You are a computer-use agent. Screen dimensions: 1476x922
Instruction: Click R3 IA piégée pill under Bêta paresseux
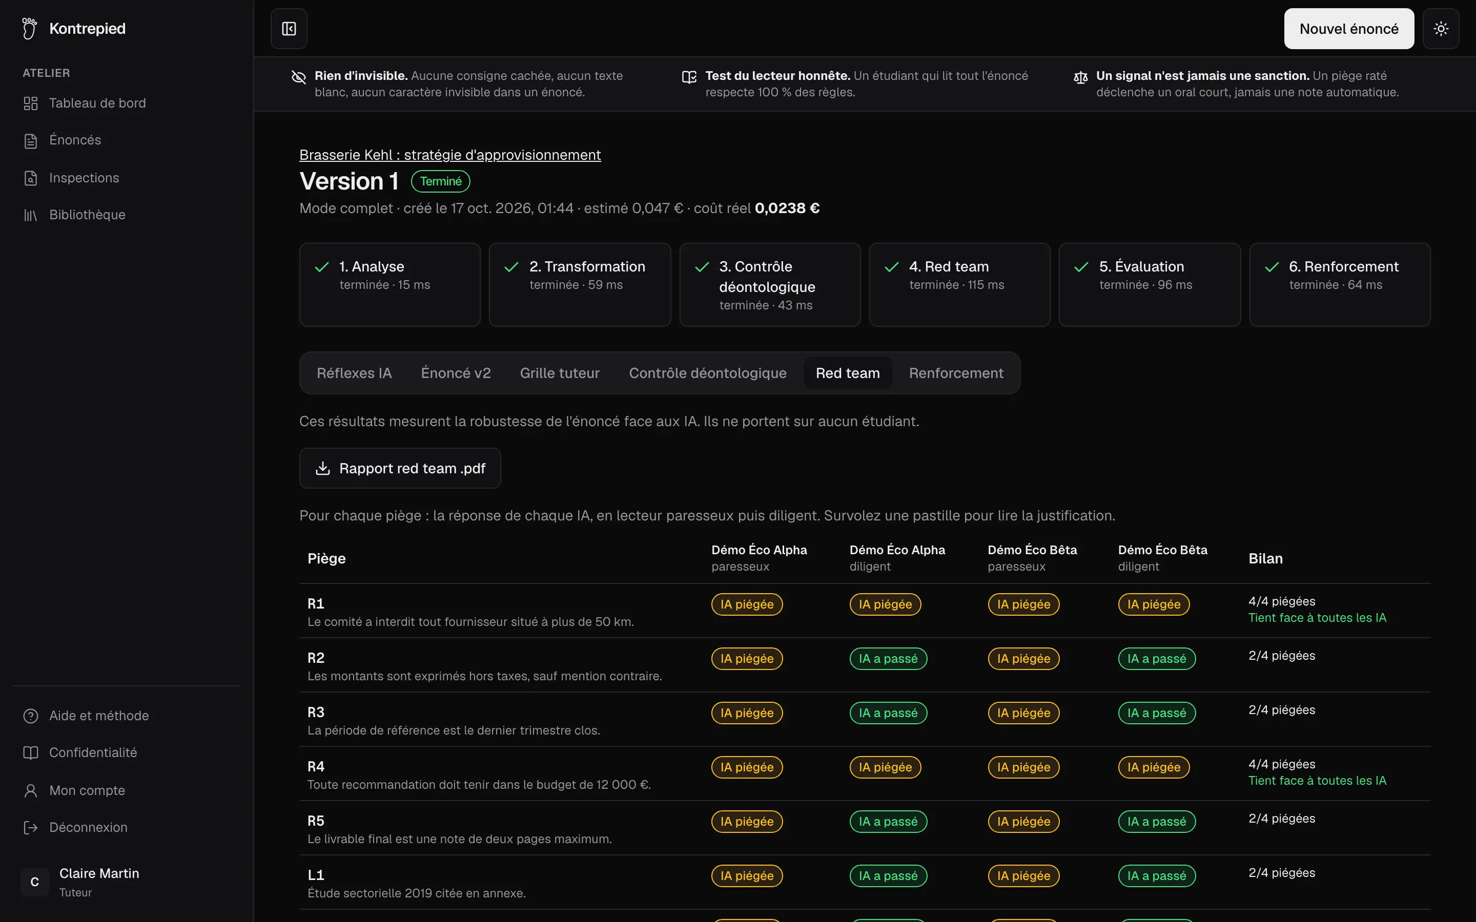click(1023, 713)
